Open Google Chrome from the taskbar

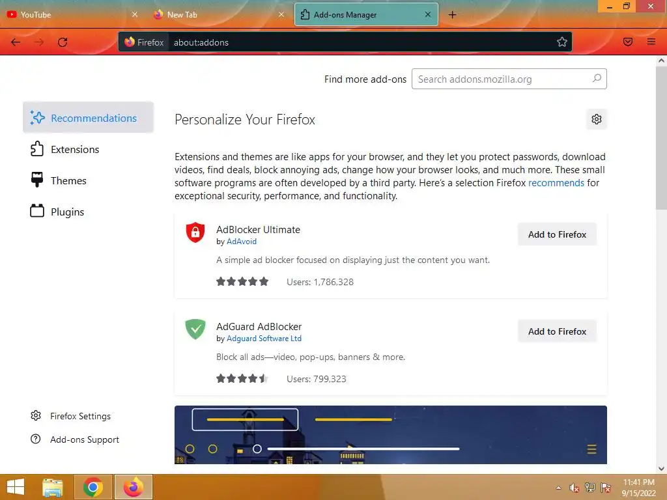coord(93,487)
